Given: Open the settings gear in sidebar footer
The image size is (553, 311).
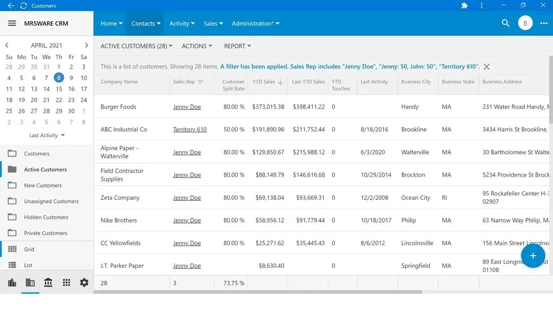Looking at the screenshot, I should (x=84, y=283).
